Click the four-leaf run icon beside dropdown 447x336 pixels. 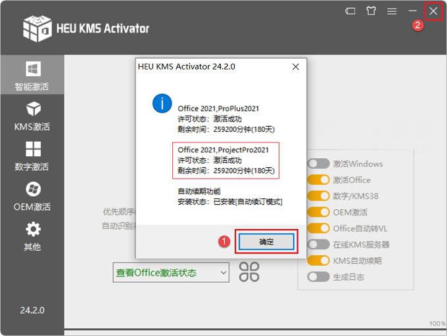[x=249, y=272]
